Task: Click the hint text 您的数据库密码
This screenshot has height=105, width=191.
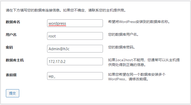Action: coord(122,47)
